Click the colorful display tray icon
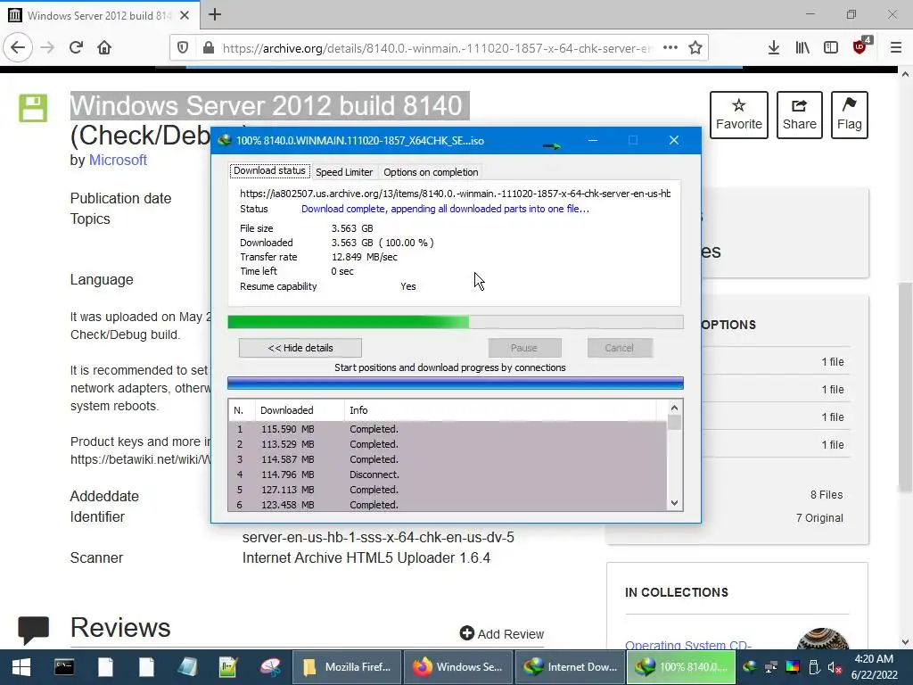The height and width of the screenshot is (685, 913). tap(793, 667)
